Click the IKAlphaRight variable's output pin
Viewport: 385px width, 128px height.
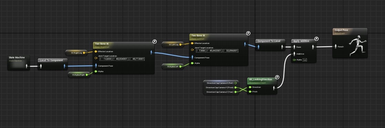[87, 75]
